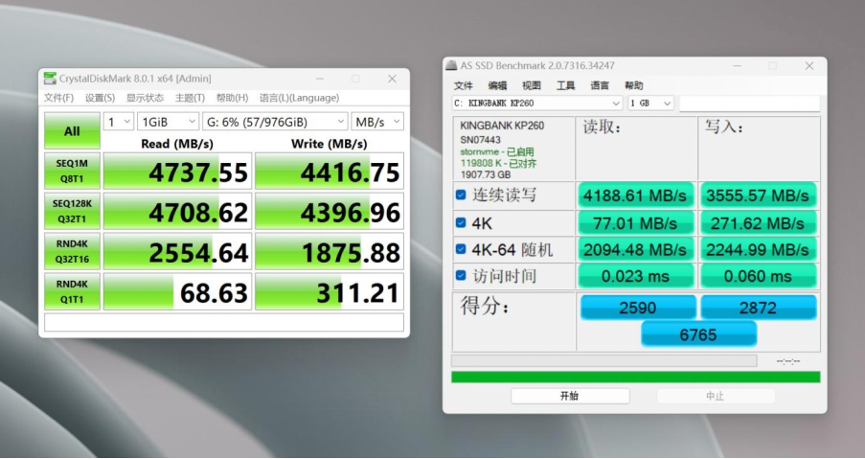Open the test count dropdown showing 1
This screenshot has height=459, width=865.
[x=119, y=122]
